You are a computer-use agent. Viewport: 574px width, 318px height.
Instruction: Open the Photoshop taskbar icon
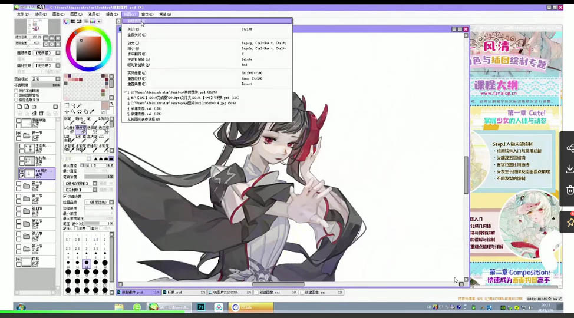point(201,307)
